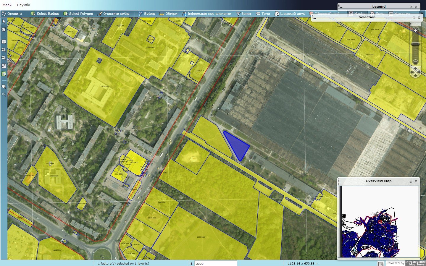The height and width of the screenshot is (266, 426).
Task: Click Очистити вибір to clear selection
Action: point(113,14)
